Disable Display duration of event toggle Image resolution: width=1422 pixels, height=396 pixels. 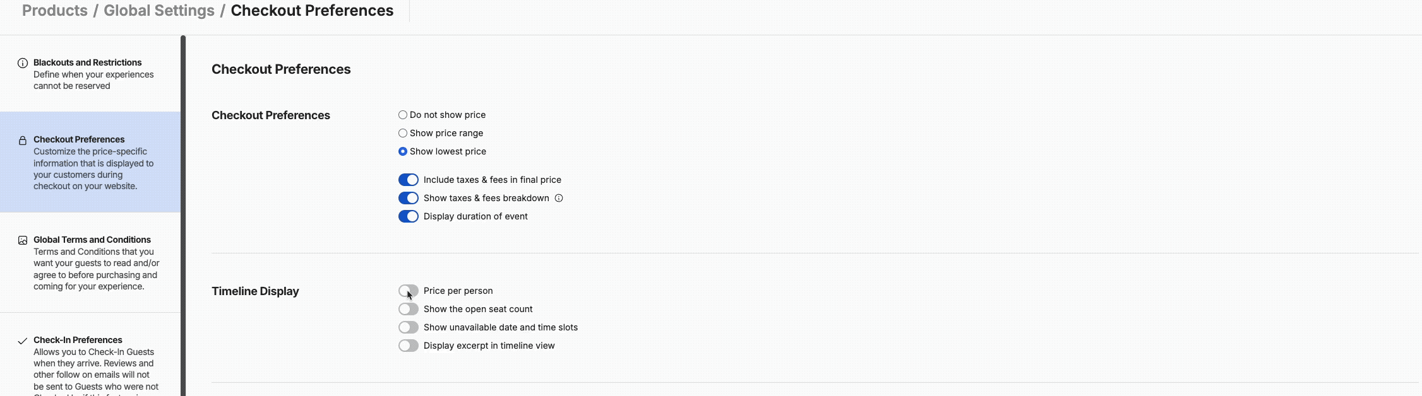point(409,216)
